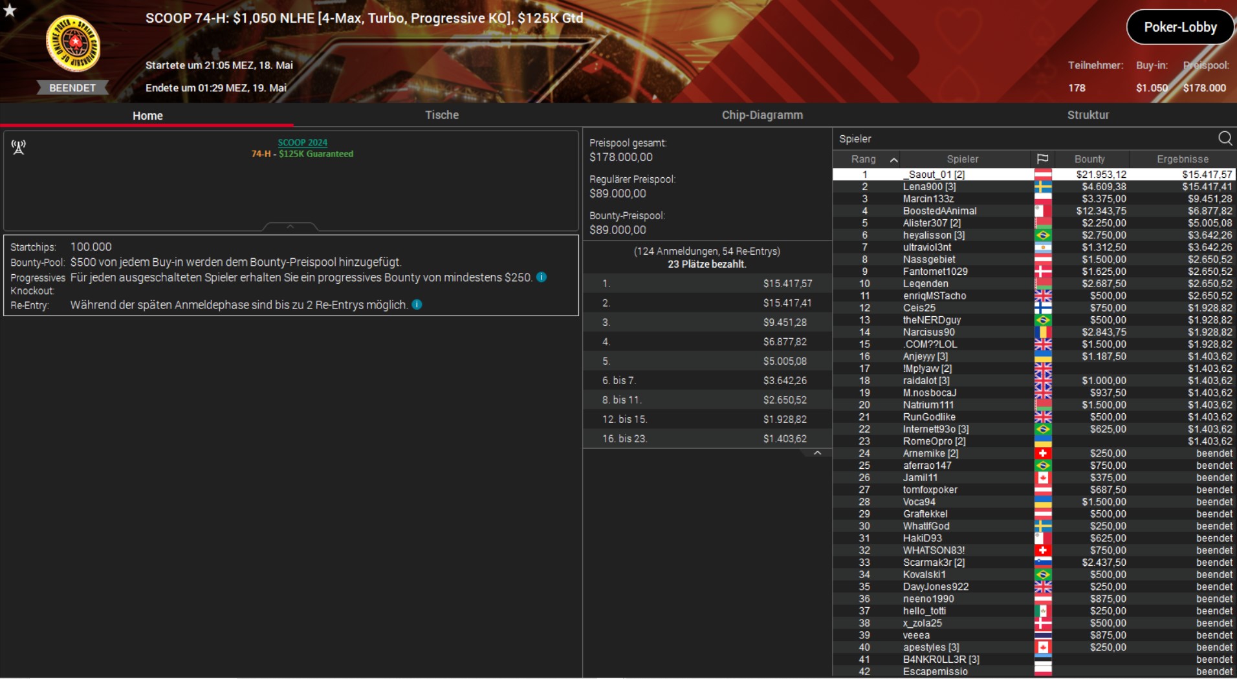1237x679 pixels.
Task: Open the player search magnifier
Action: tap(1225, 138)
